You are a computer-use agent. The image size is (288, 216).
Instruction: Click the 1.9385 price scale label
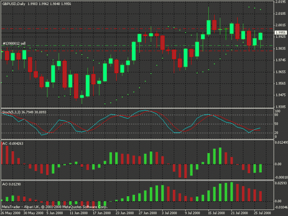click(281, 107)
